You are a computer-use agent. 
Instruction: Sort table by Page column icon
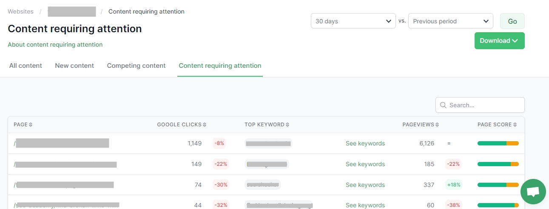click(x=31, y=125)
